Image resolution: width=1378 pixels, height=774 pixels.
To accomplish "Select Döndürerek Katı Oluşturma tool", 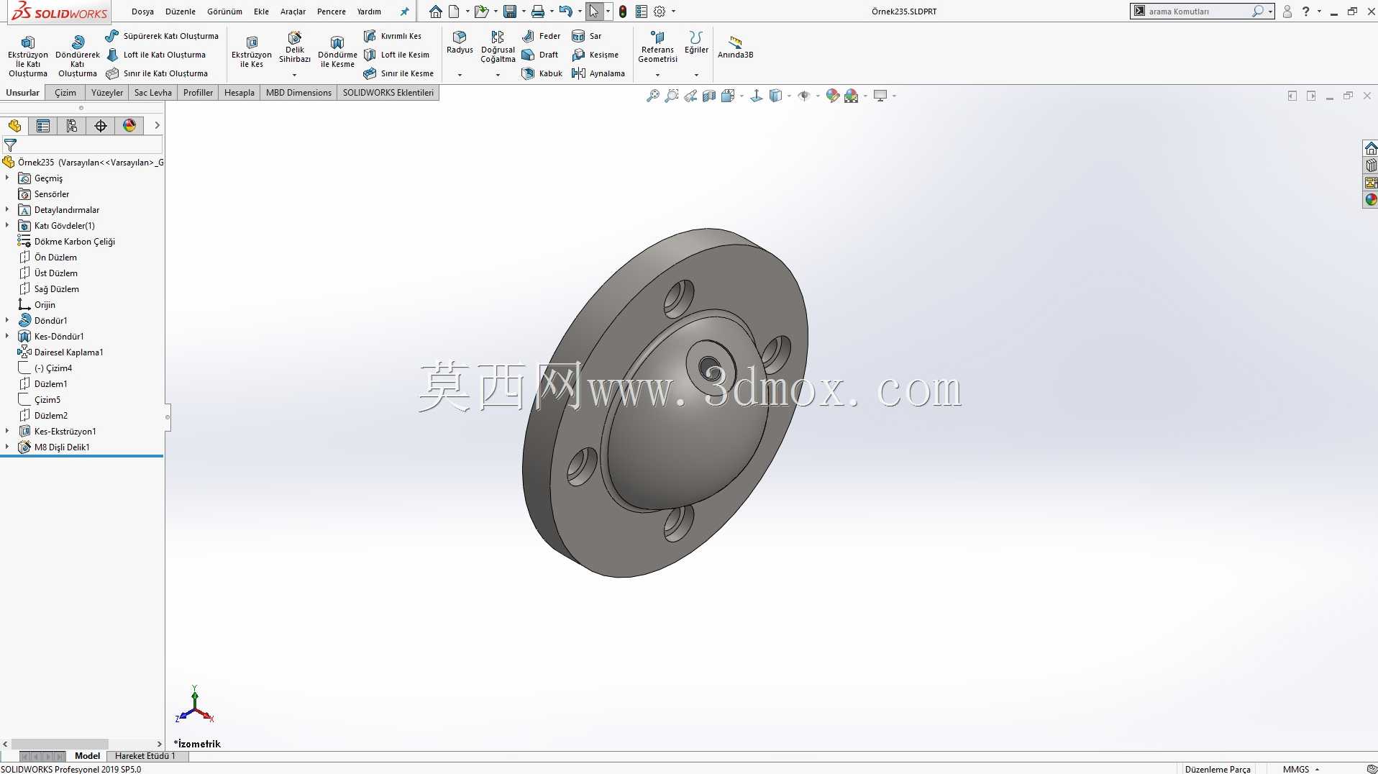I will [78, 56].
